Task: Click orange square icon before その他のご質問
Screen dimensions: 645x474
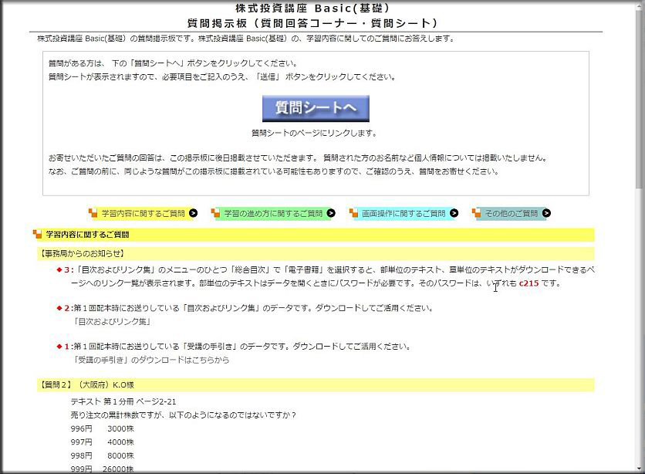Action: click(476, 213)
